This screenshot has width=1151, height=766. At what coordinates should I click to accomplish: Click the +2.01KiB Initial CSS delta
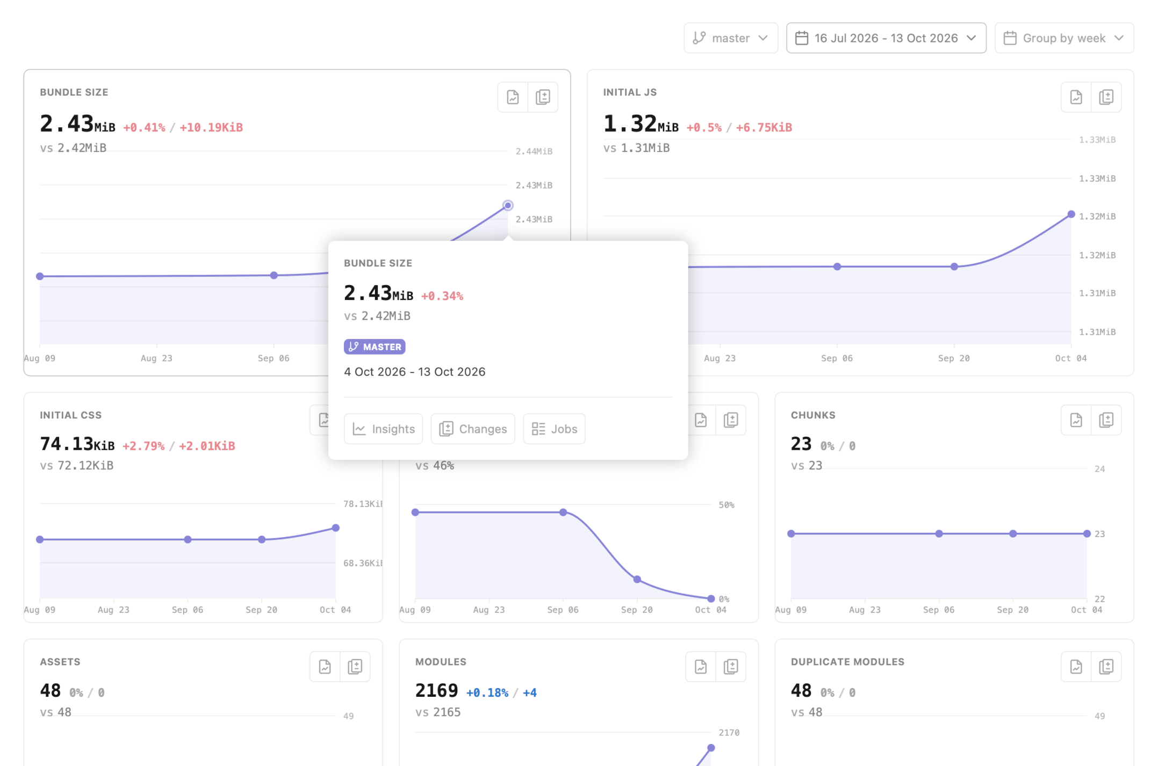click(x=207, y=446)
